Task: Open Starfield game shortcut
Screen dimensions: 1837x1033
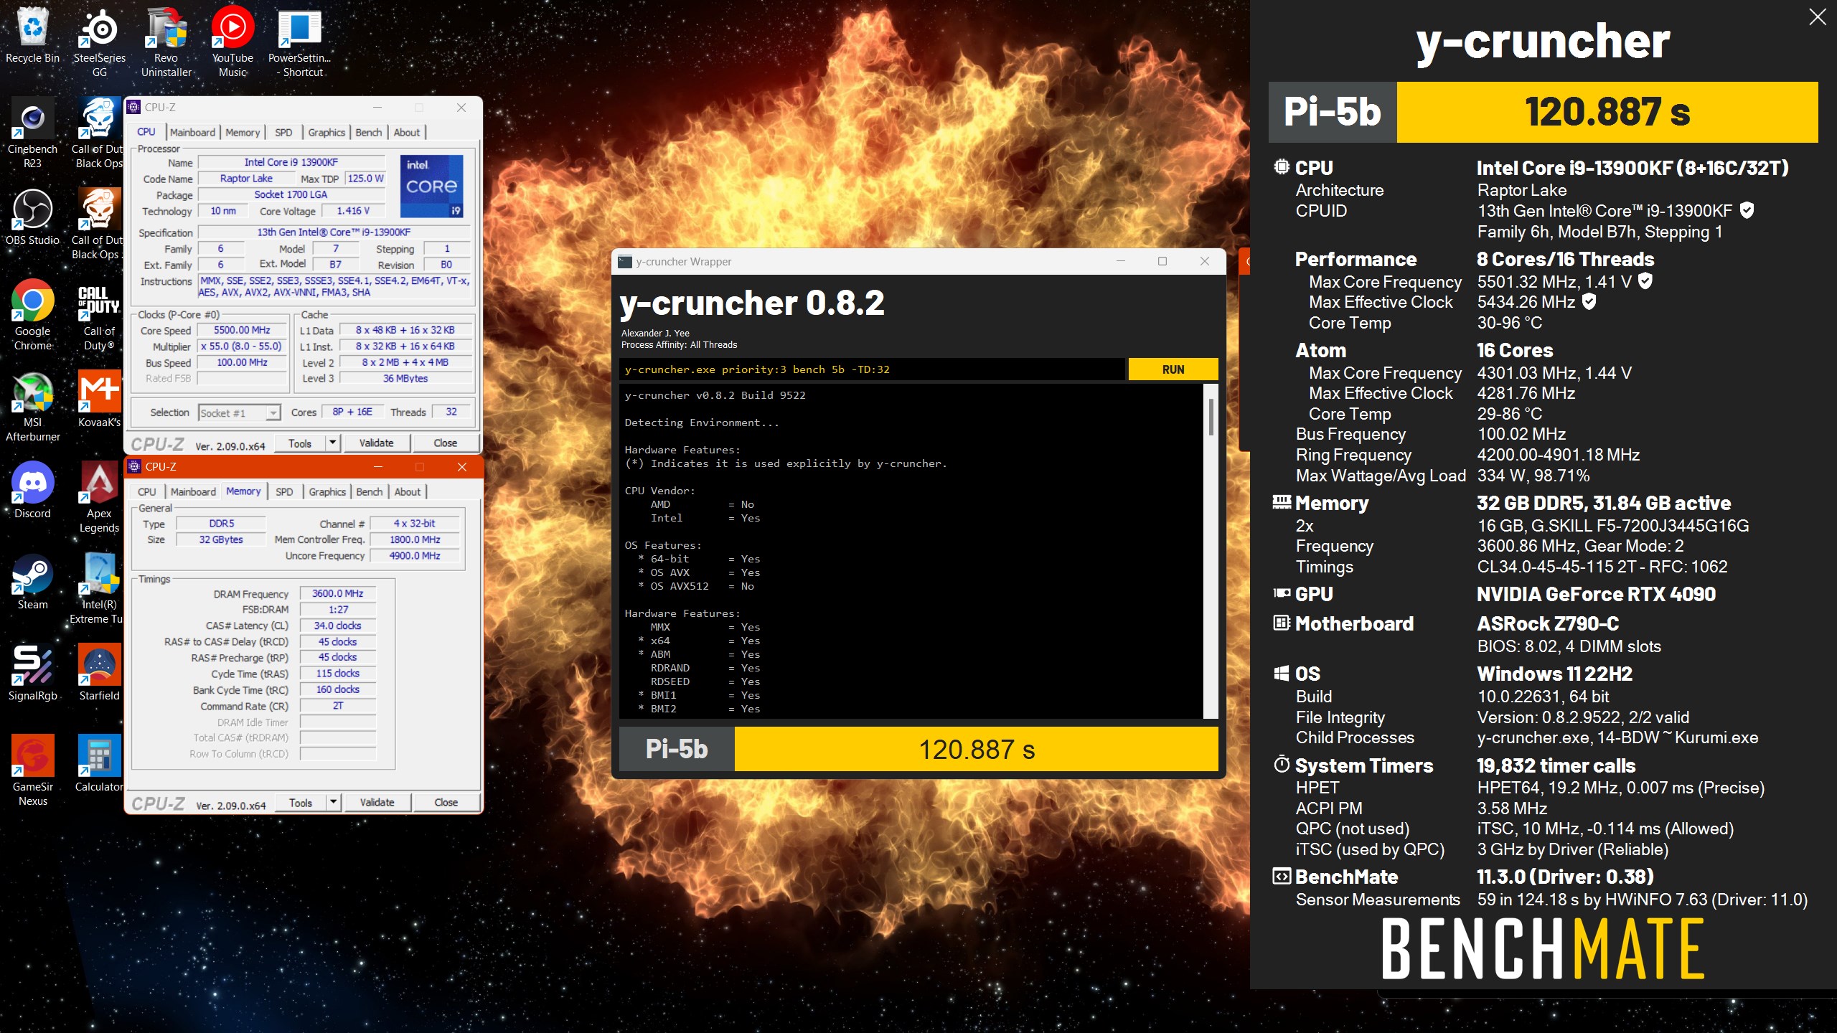Action: coord(99,673)
